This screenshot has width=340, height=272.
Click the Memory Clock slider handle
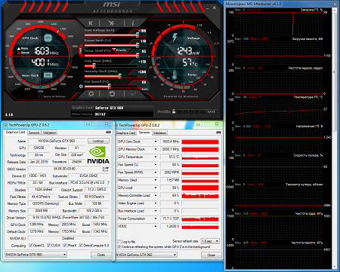(x=120, y=76)
